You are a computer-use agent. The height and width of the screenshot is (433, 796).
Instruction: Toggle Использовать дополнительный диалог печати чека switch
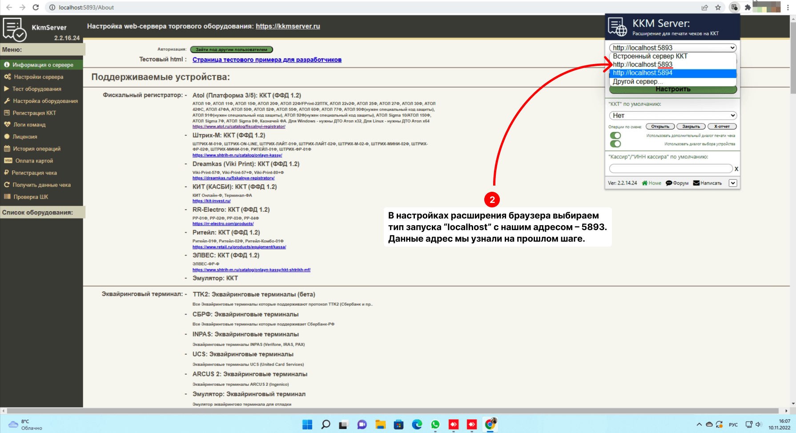(x=615, y=135)
